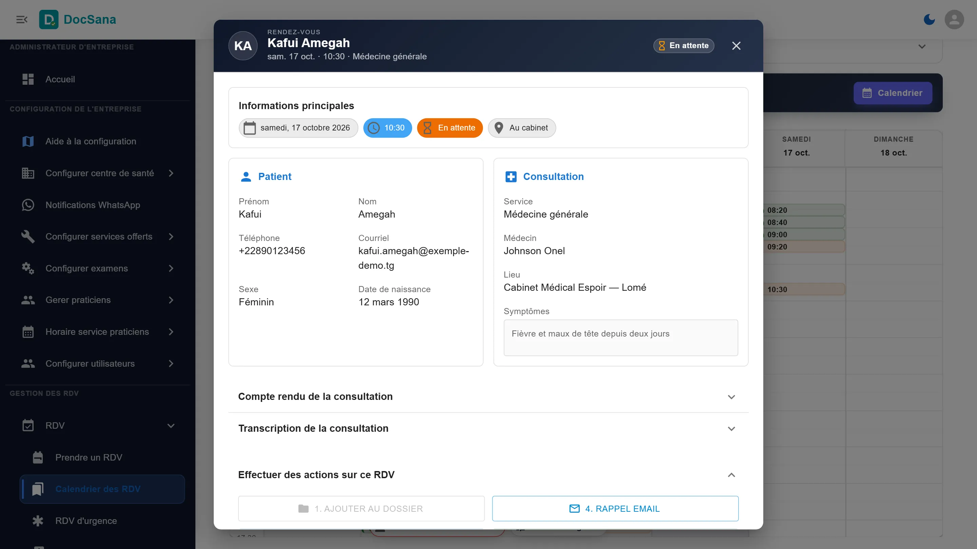Screen dimensions: 977x549
Task: Expand Horaire service praticiens chevron
Action: pyautogui.click(x=171, y=332)
